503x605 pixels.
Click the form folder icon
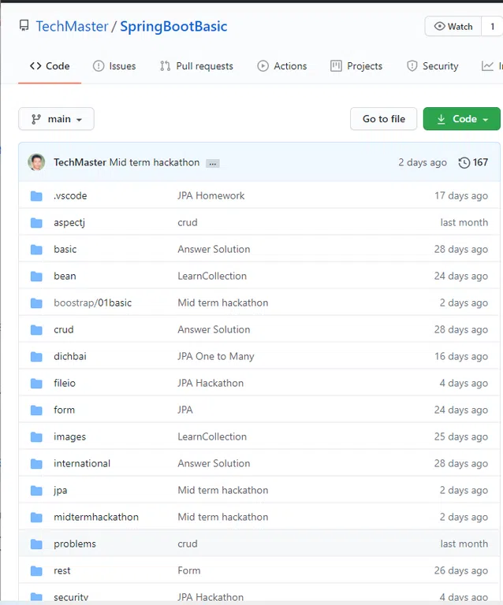pyautogui.click(x=36, y=410)
